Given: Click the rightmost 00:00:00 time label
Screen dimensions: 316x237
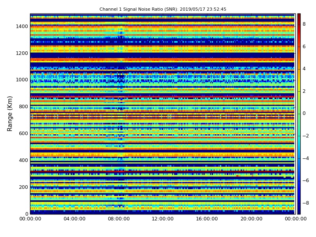Looking at the screenshot, I should pos(295,219).
